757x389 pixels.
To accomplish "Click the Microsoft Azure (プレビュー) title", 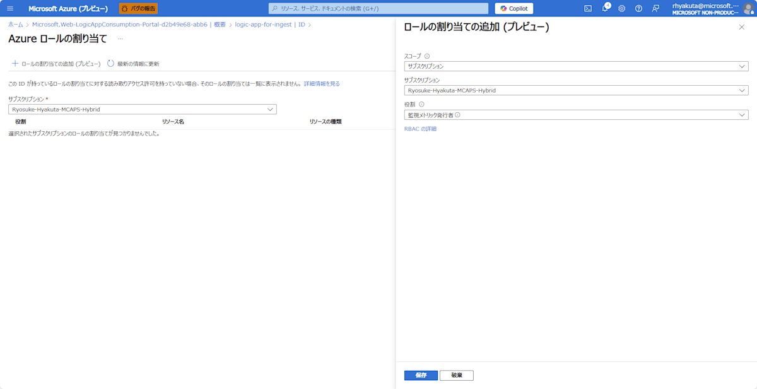I will (x=68, y=8).
